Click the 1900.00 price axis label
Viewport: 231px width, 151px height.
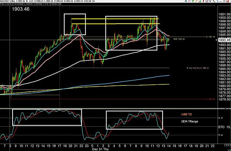(x=224, y=18)
